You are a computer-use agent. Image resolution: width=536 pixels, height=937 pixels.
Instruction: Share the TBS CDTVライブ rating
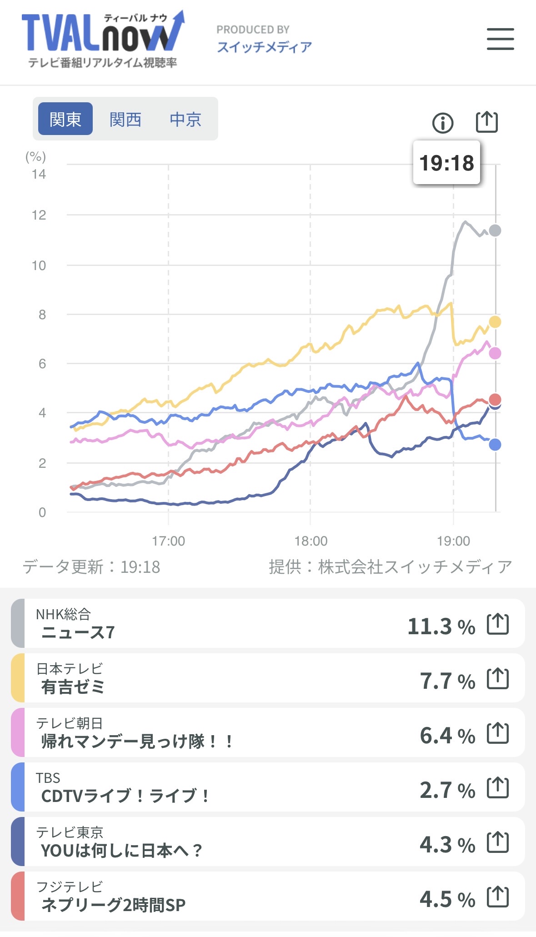coord(497,788)
